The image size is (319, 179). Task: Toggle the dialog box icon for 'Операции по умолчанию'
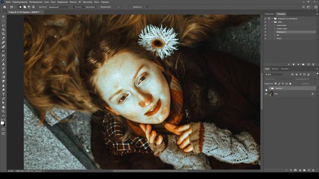269,19
